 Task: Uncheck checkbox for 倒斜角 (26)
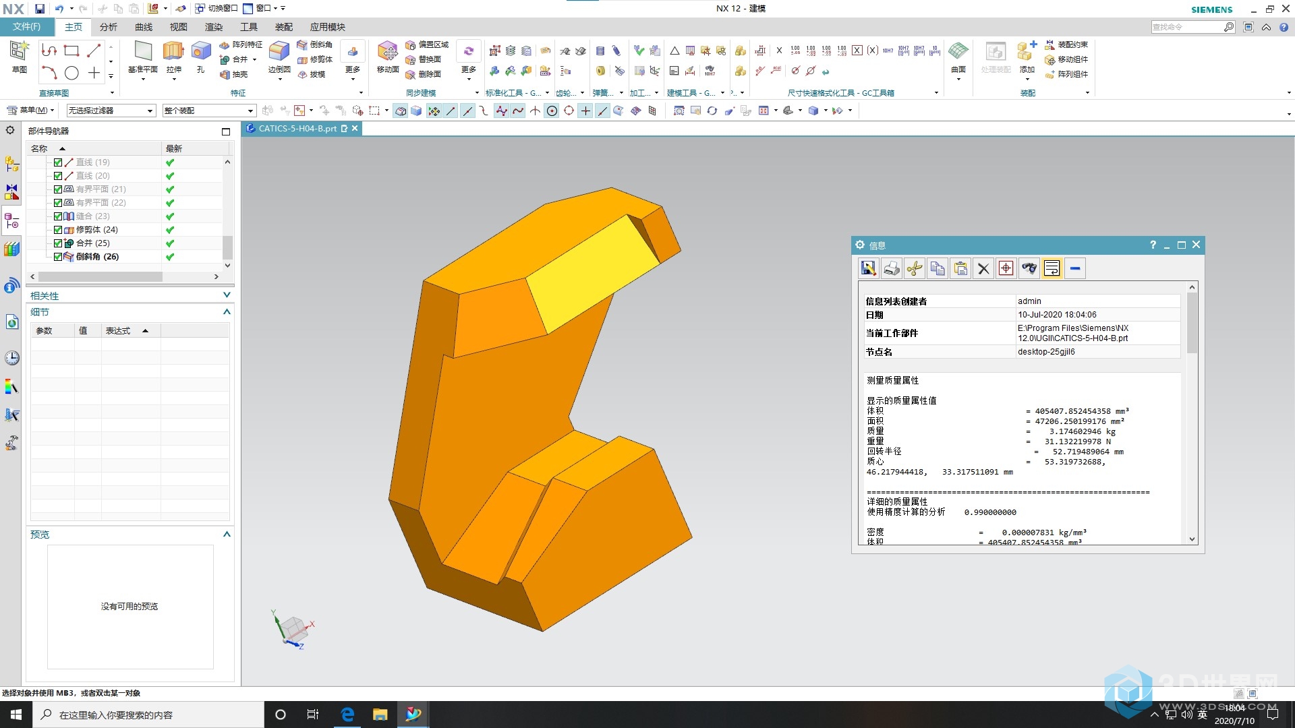58,257
